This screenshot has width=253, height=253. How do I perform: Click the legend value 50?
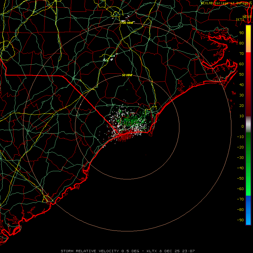[x=241, y=74]
